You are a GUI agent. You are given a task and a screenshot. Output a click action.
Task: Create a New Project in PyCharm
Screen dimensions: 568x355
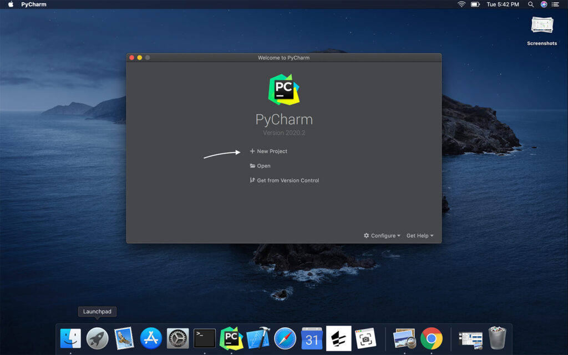pos(268,151)
